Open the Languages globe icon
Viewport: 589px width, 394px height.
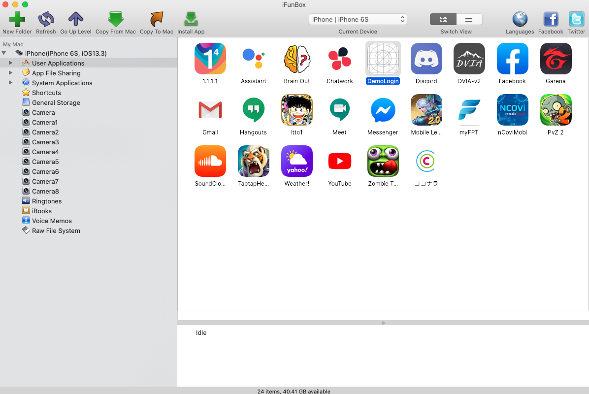point(520,20)
